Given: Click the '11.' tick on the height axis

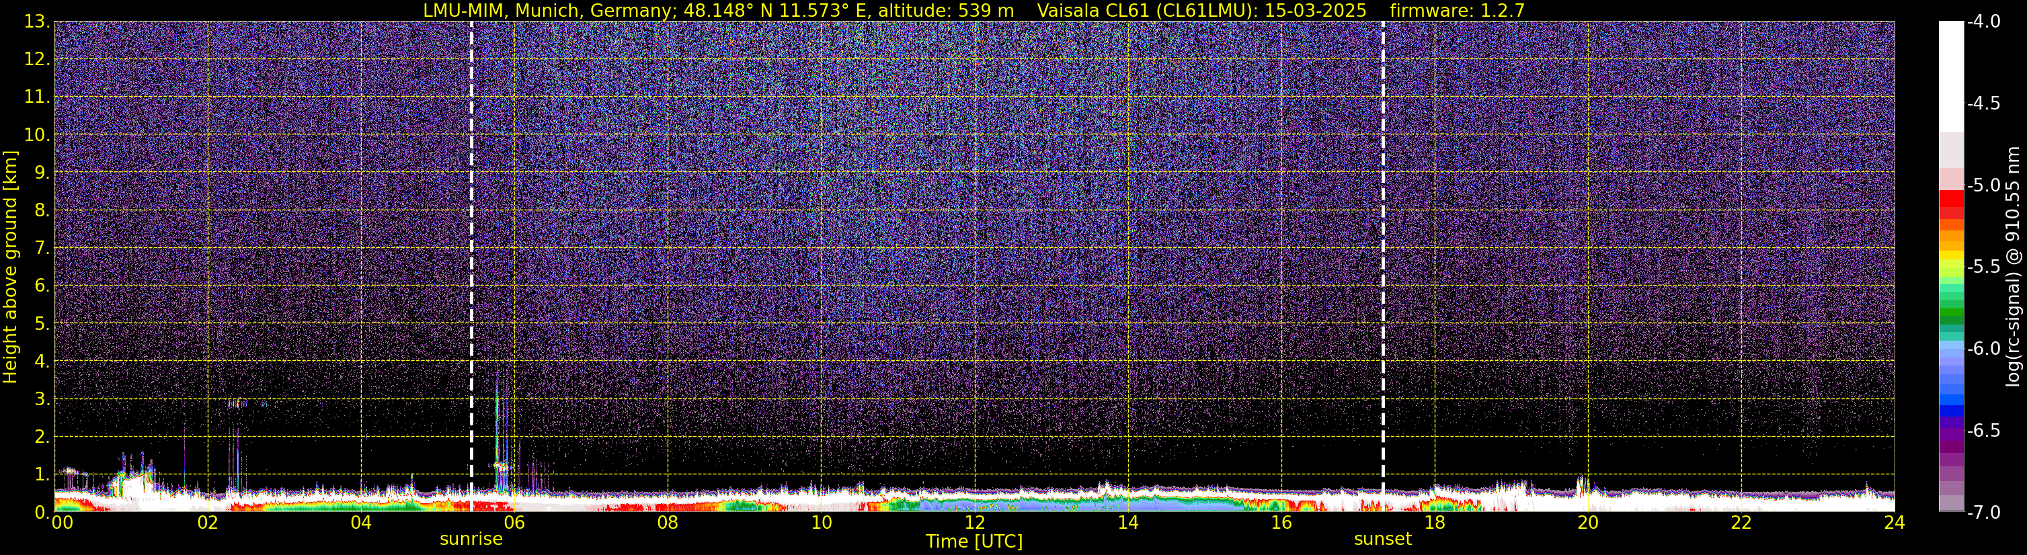Looking at the screenshot, I should click(x=37, y=97).
